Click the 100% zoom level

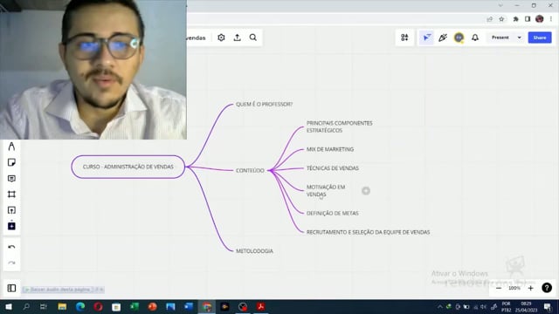[x=514, y=288]
